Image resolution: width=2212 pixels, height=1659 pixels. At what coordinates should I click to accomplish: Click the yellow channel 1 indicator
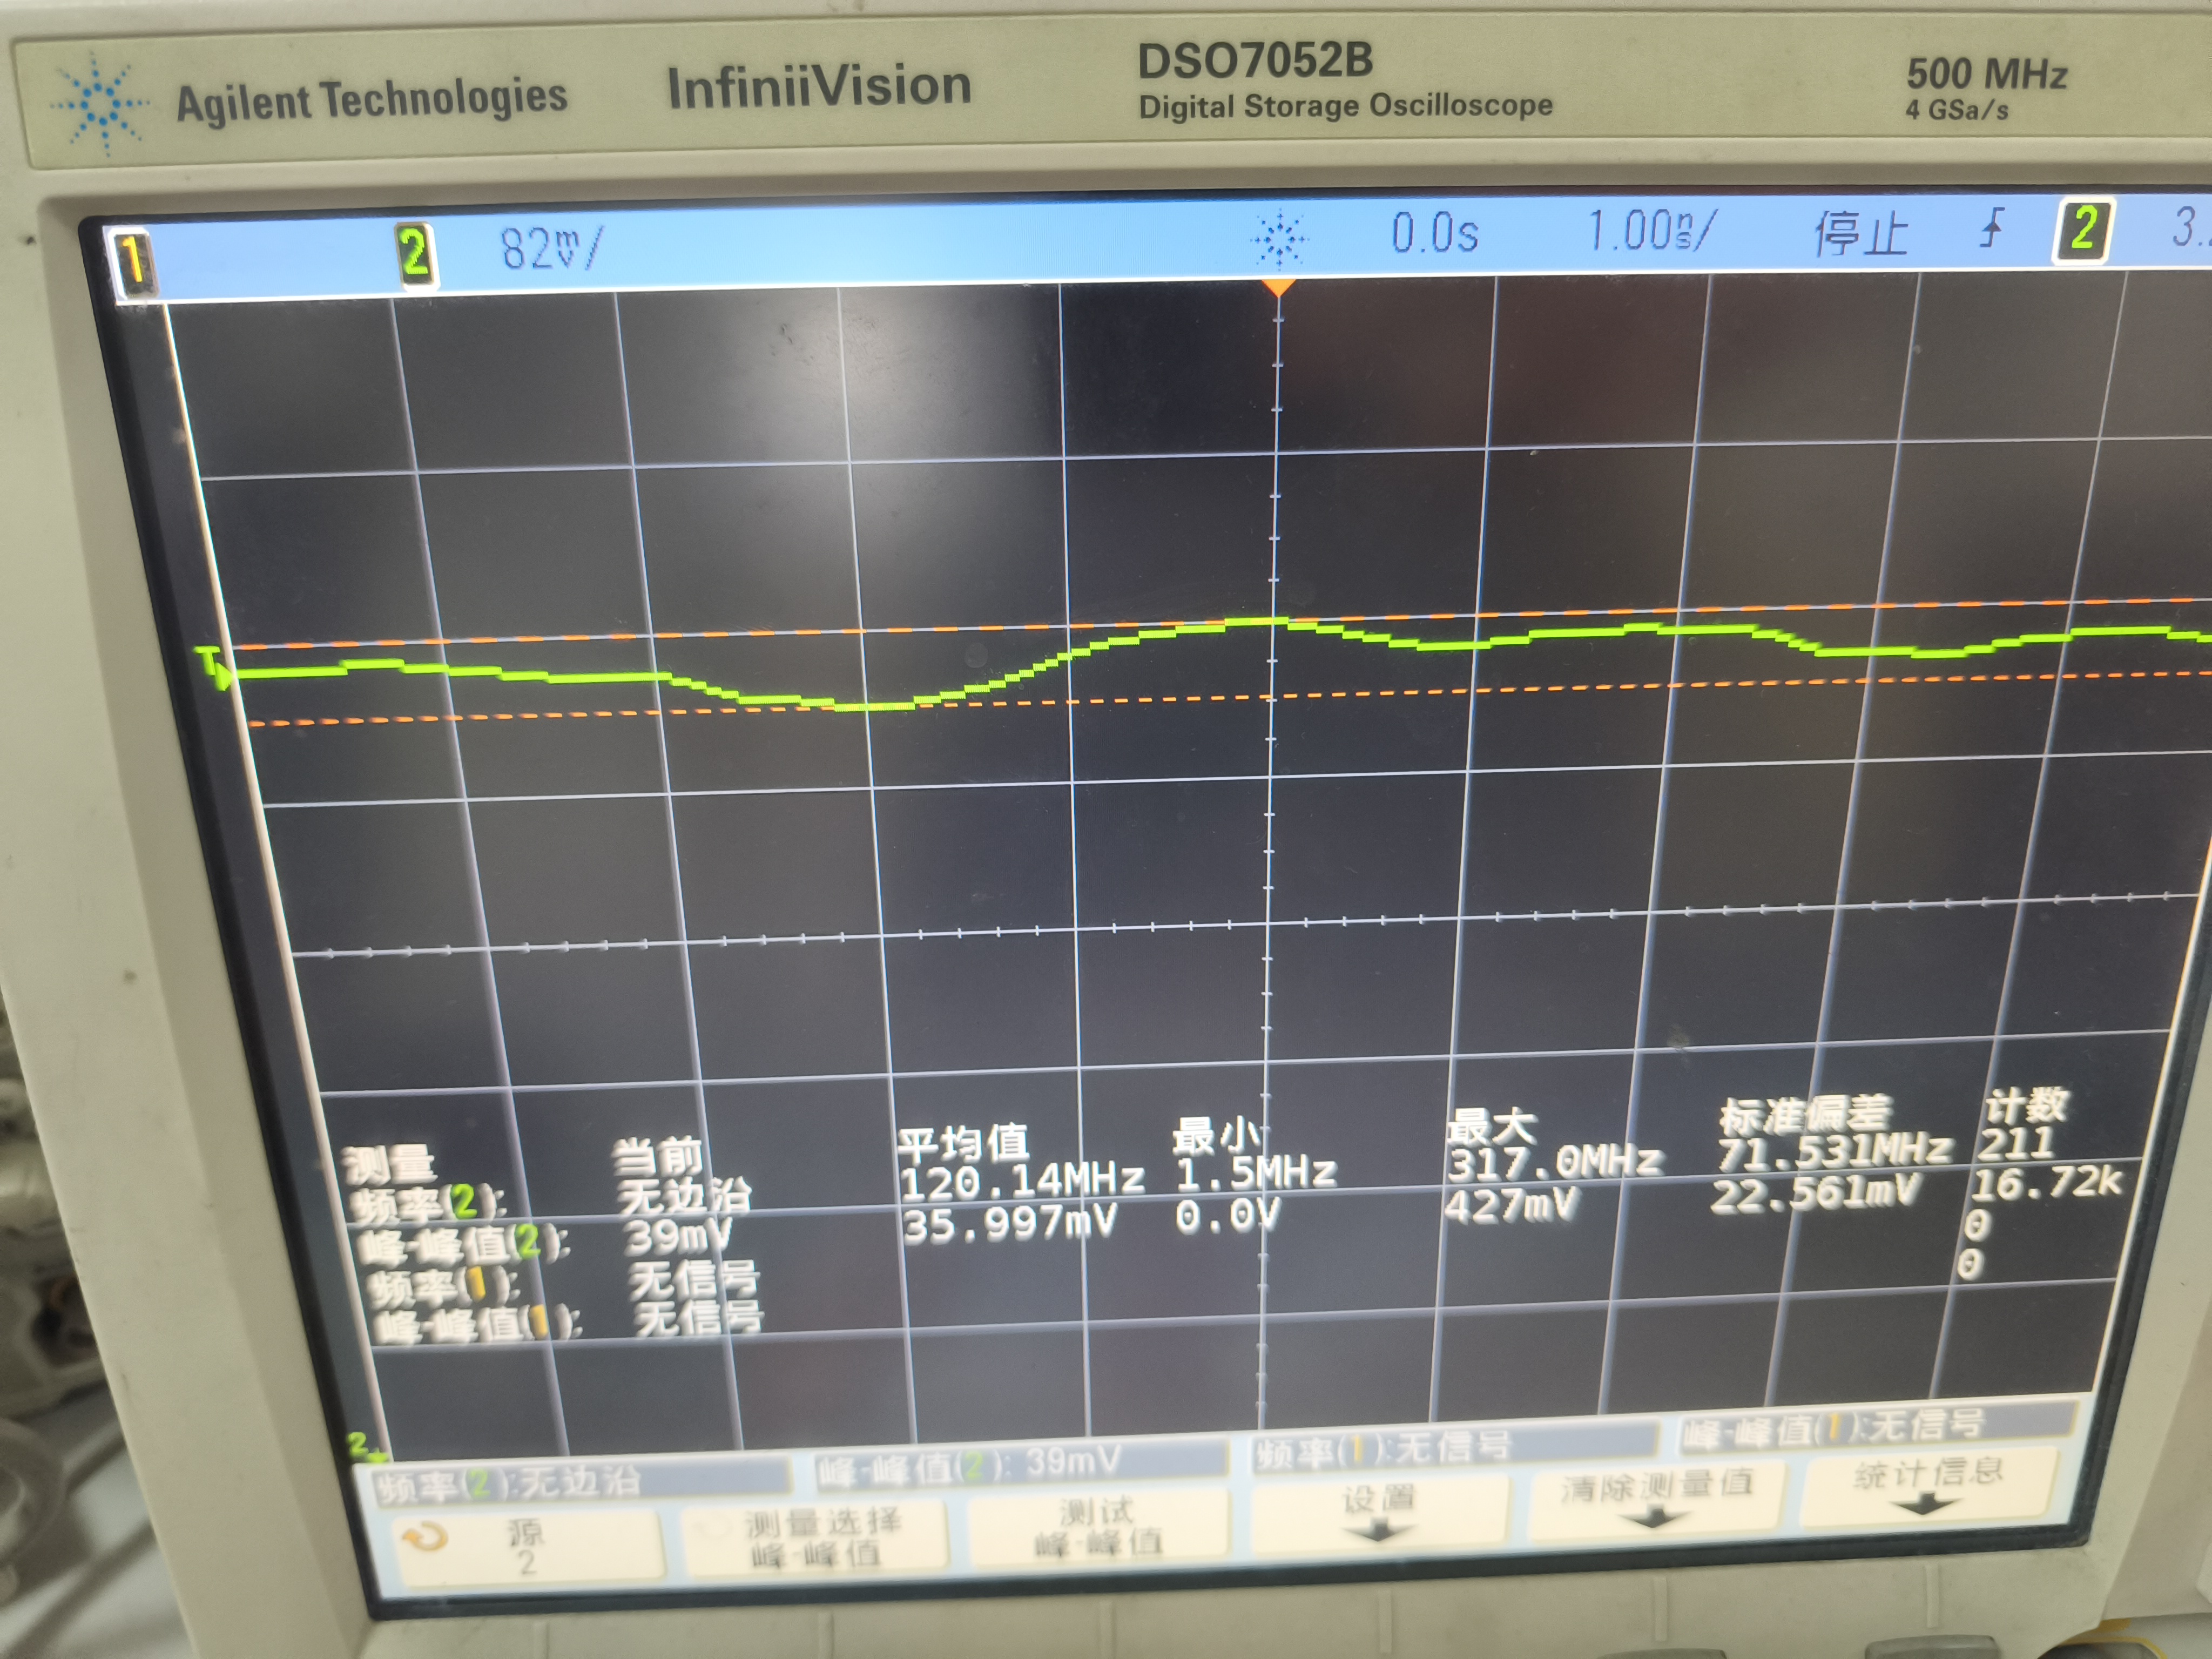click(132, 262)
